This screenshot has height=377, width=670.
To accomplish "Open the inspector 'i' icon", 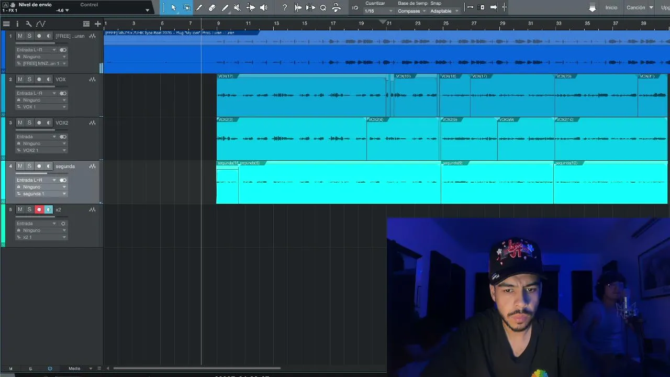I will point(17,24).
